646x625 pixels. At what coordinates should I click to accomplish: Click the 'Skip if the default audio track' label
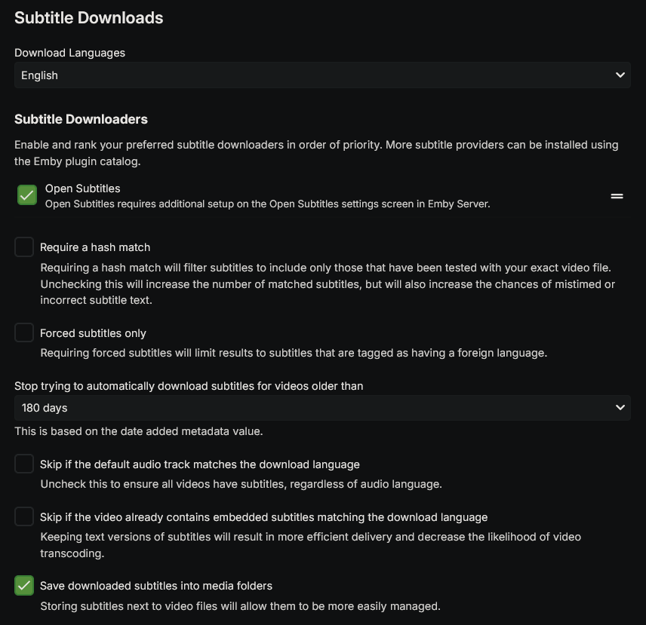pyautogui.click(x=199, y=464)
